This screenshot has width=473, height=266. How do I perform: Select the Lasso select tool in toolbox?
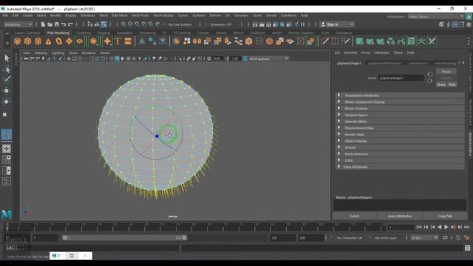click(x=7, y=69)
